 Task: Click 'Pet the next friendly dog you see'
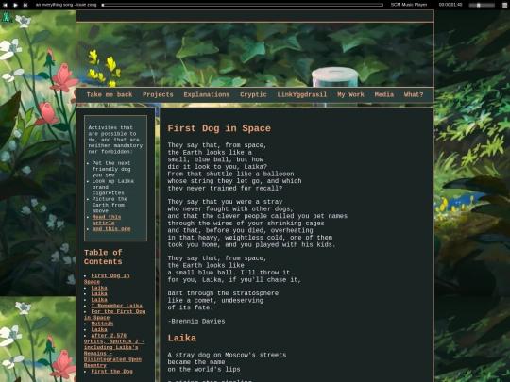111,169
